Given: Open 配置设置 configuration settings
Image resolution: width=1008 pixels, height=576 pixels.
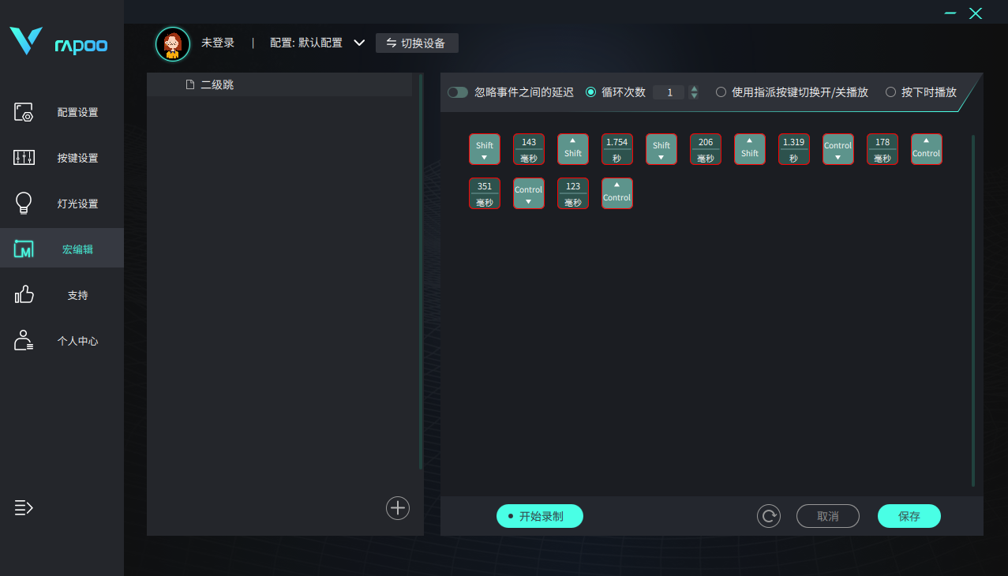Looking at the screenshot, I should 62,112.
